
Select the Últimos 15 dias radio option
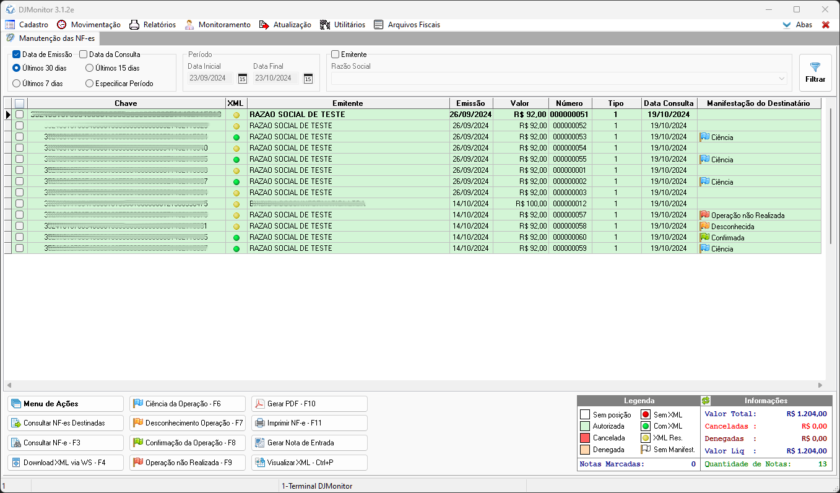tap(90, 68)
